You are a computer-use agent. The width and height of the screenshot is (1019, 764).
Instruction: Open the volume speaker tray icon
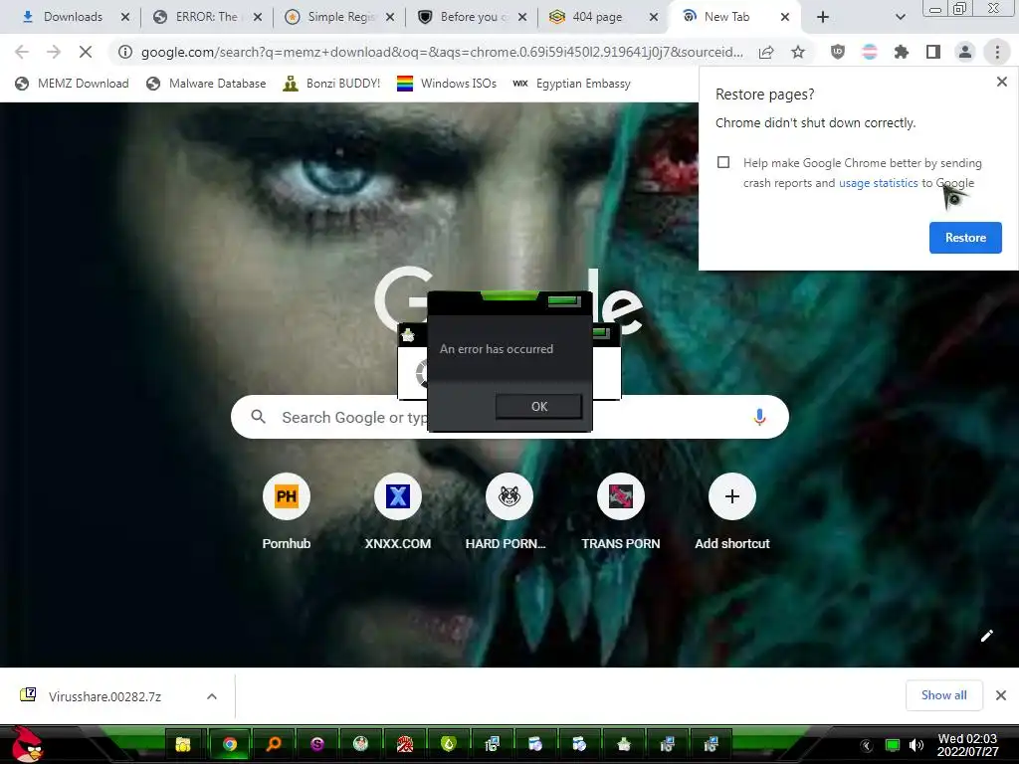pos(917,745)
